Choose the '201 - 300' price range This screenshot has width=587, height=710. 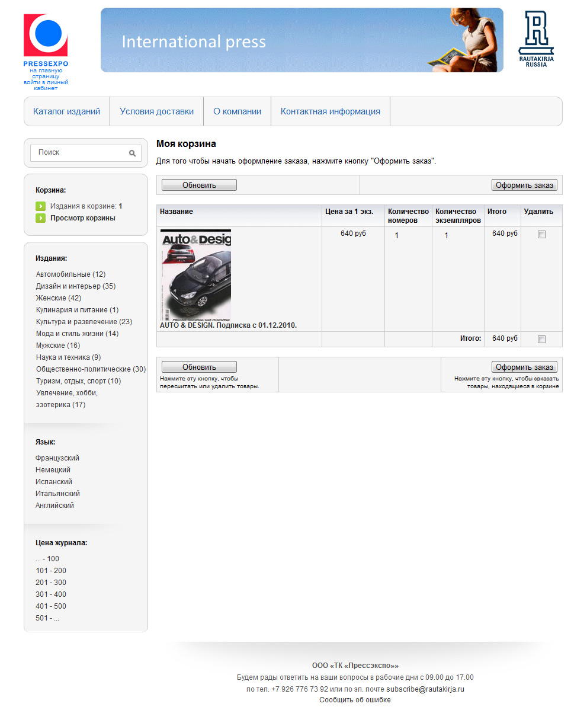tap(51, 583)
